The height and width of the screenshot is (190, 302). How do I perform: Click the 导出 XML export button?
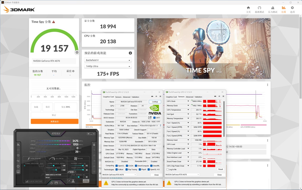pyautogui.click(x=66, y=107)
